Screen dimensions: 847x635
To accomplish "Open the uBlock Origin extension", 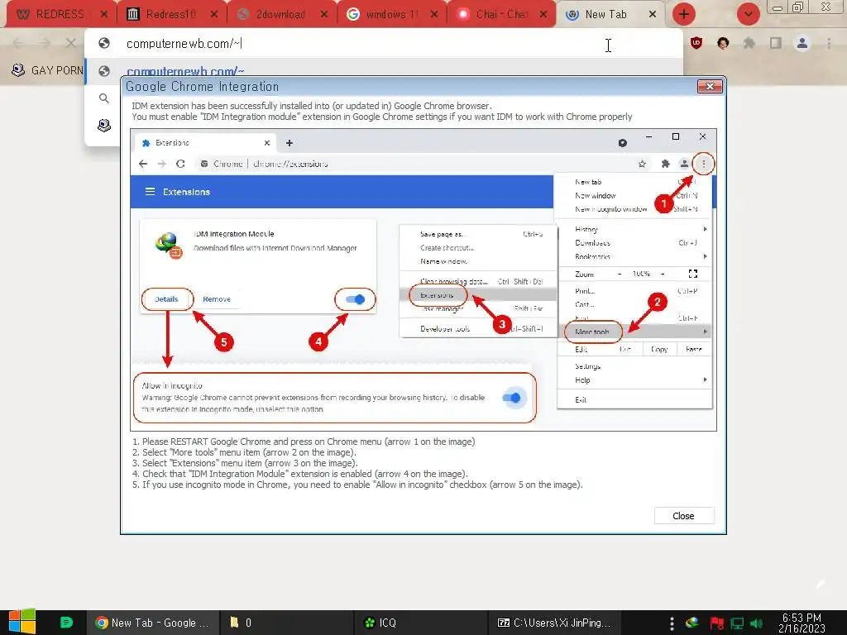I will coord(696,43).
